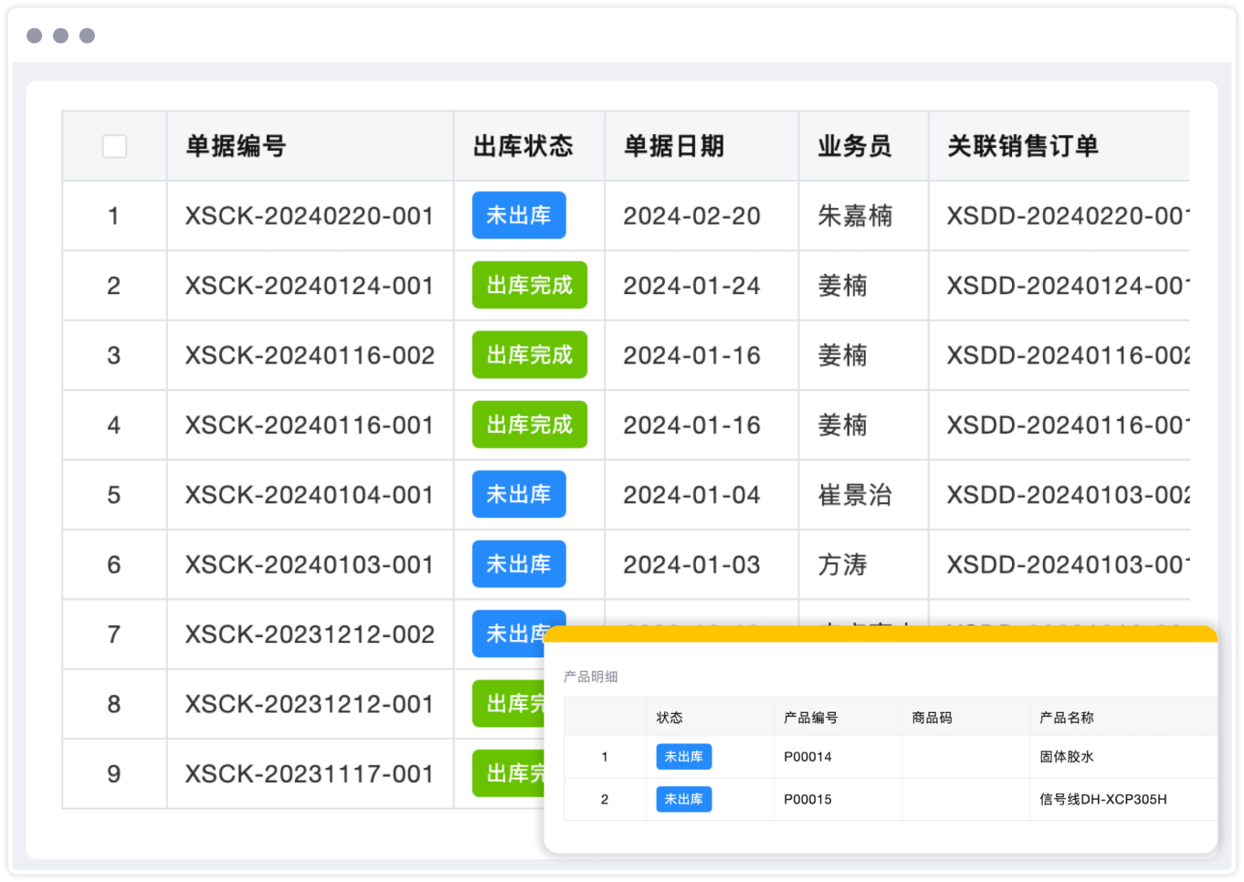Click the 业务员 column header
The height and width of the screenshot is (882, 1244).
(854, 146)
